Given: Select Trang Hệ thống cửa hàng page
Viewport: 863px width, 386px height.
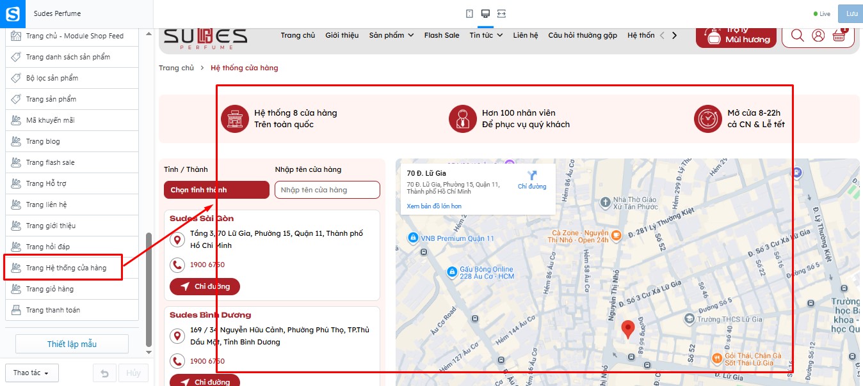Looking at the screenshot, I should pyautogui.click(x=72, y=268).
